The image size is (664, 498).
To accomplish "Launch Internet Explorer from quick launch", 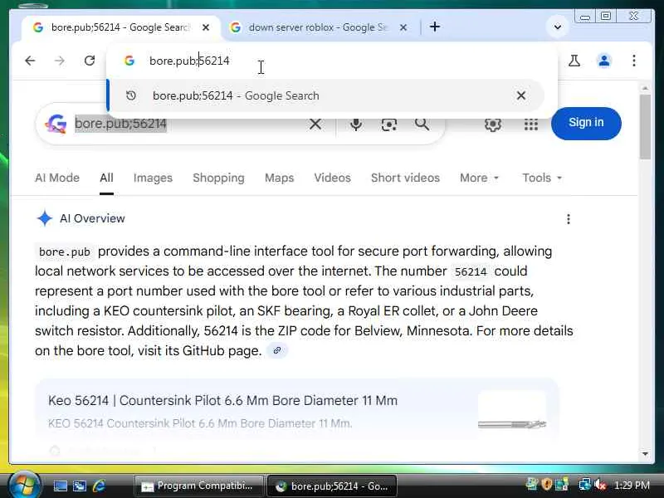I will click(x=99, y=486).
